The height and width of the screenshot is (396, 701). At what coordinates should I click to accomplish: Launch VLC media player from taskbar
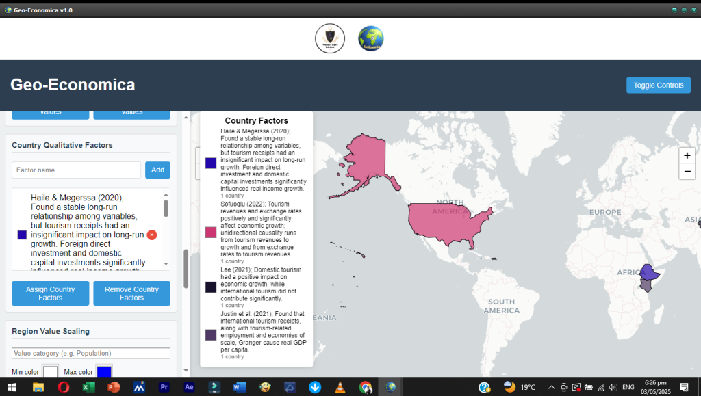pyautogui.click(x=340, y=387)
